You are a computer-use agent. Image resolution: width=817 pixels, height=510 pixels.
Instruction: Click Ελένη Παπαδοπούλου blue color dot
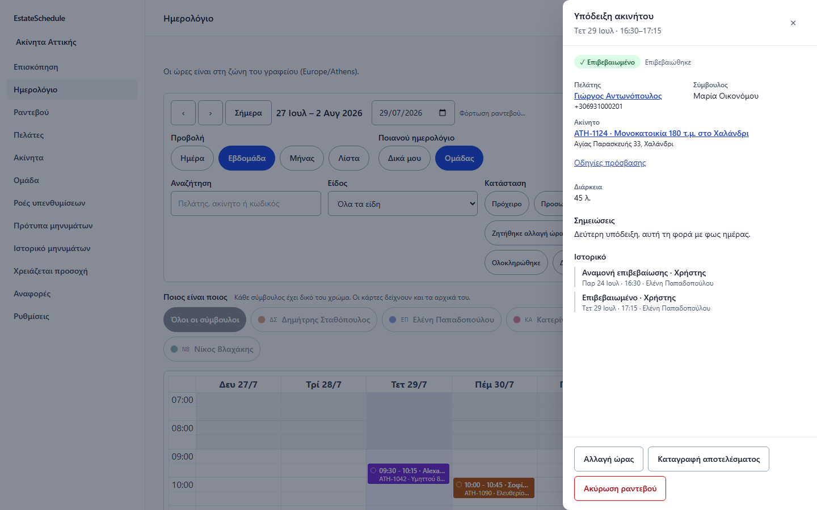(x=393, y=320)
